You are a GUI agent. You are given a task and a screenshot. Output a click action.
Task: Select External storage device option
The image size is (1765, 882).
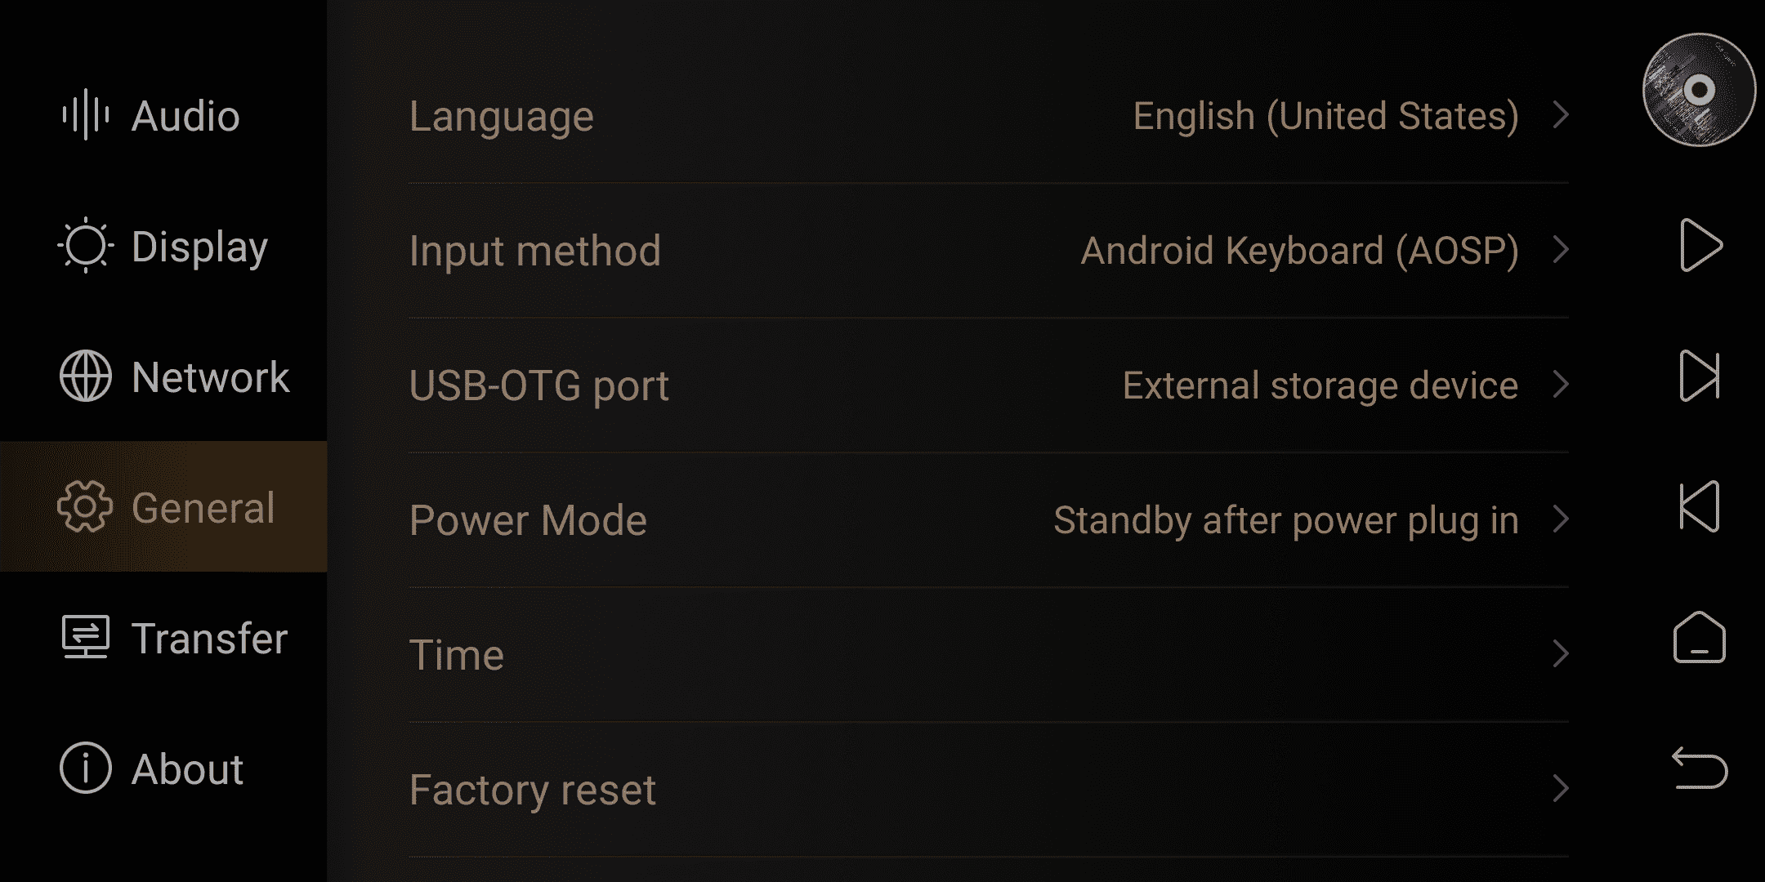(1320, 385)
